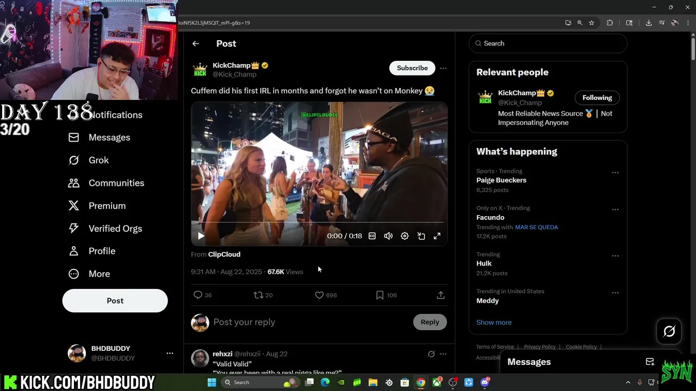Mute the video volume

coord(388,236)
